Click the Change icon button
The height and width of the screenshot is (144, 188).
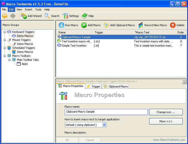166,112
